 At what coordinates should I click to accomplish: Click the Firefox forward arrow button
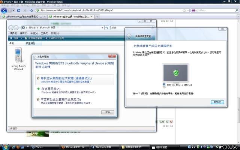pos(10,10)
